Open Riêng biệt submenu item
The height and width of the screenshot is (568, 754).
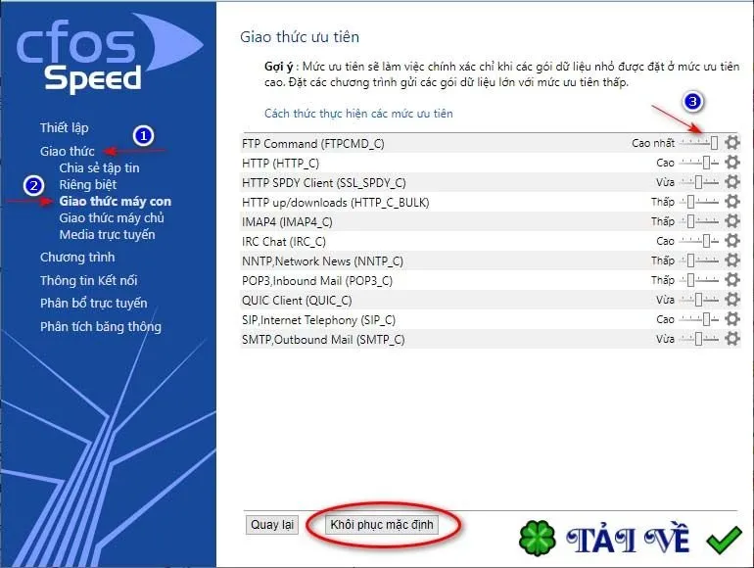tap(88, 185)
